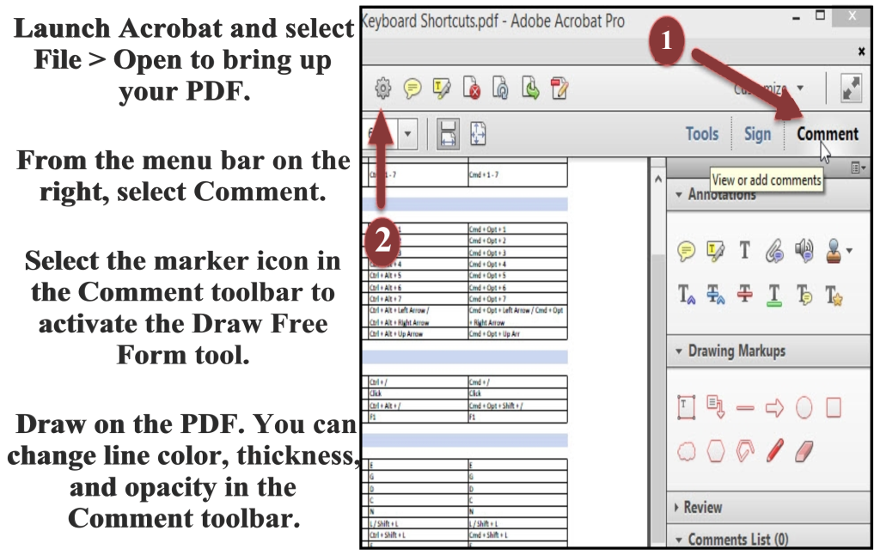This screenshot has height=555, width=880.
Task: Click the Edit document icon with pencil in toolbar
Action: (559, 88)
